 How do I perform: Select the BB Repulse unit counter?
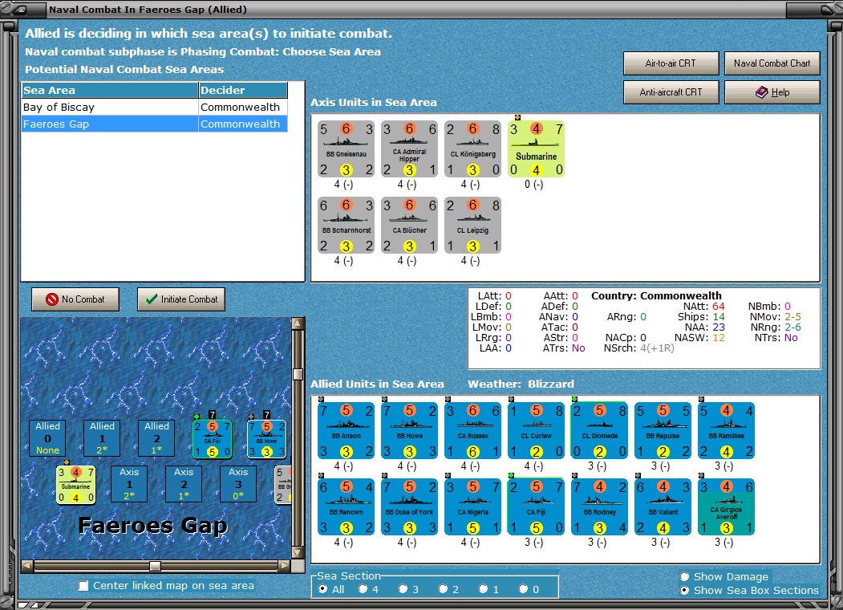tap(663, 431)
